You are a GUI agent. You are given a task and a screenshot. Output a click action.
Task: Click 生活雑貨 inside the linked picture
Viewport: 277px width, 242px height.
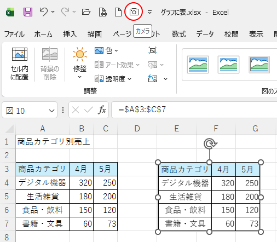tap(186, 197)
